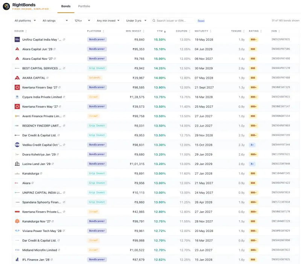Open the Any min invest dropdown
This screenshot has width=301, height=264.
click(x=108, y=21)
